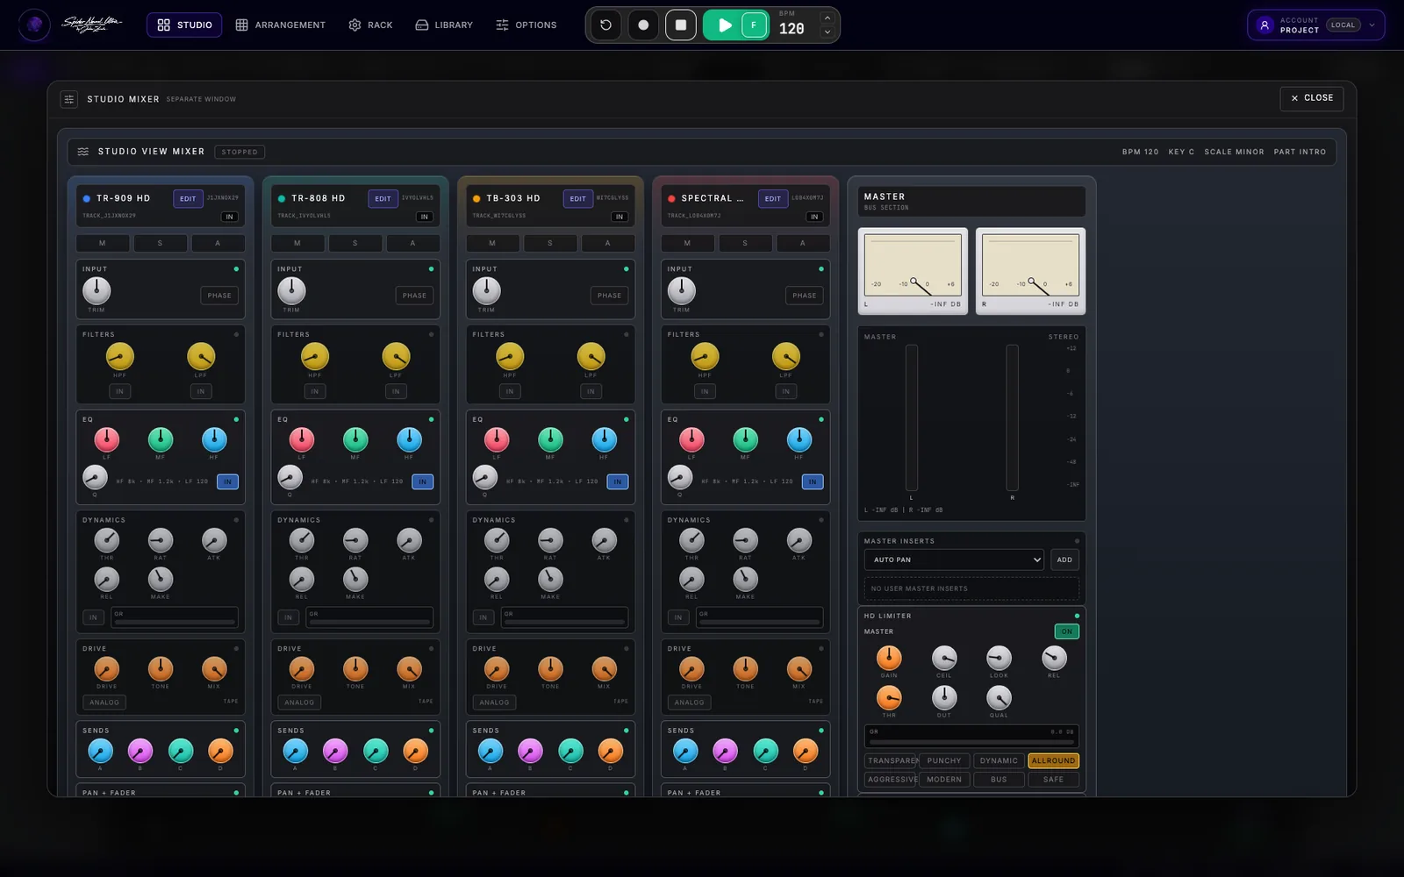Mute the Spectral channel
The height and width of the screenshot is (877, 1404).
687,243
